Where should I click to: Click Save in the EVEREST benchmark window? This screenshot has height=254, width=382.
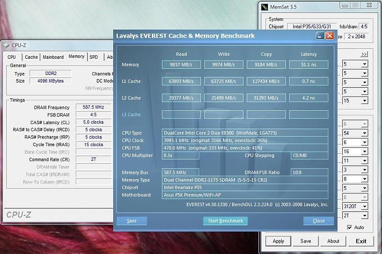pos(132,221)
